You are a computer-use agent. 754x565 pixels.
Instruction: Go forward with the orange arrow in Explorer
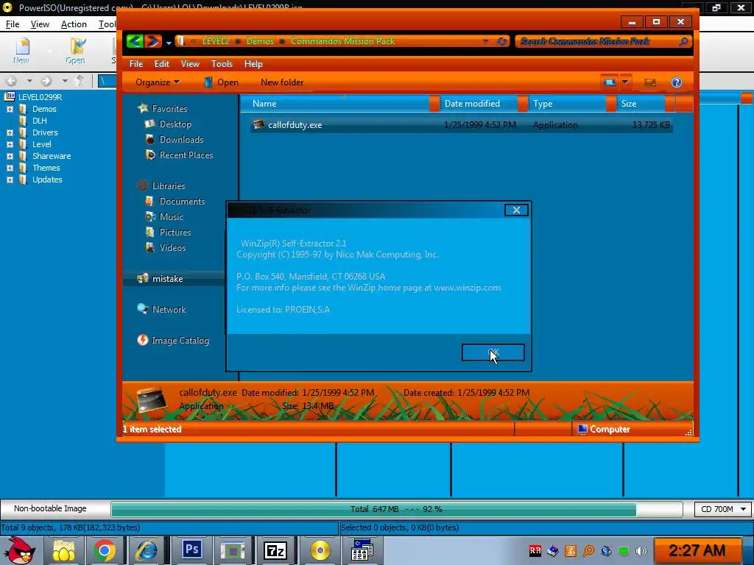pyautogui.click(x=153, y=41)
